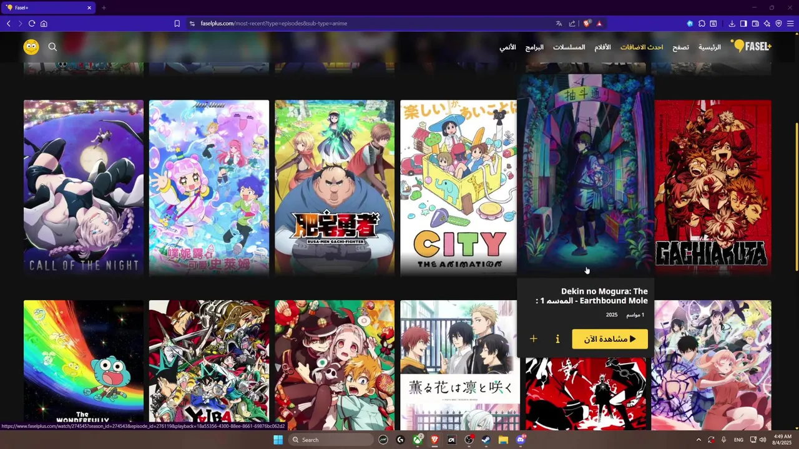Viewport: 799px width, 449px height.
Task: Open تصفح (Browse) nav item
Action: click(680, 47)
